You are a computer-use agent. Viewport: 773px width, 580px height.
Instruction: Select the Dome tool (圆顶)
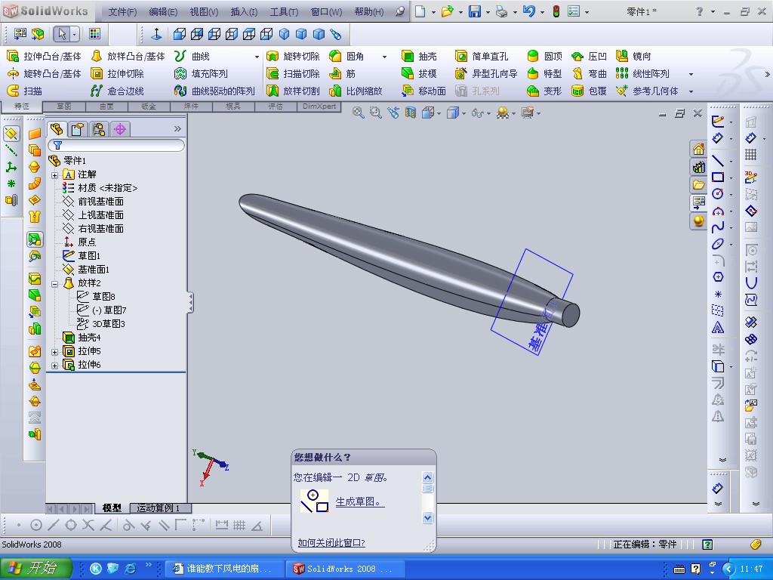545,56
